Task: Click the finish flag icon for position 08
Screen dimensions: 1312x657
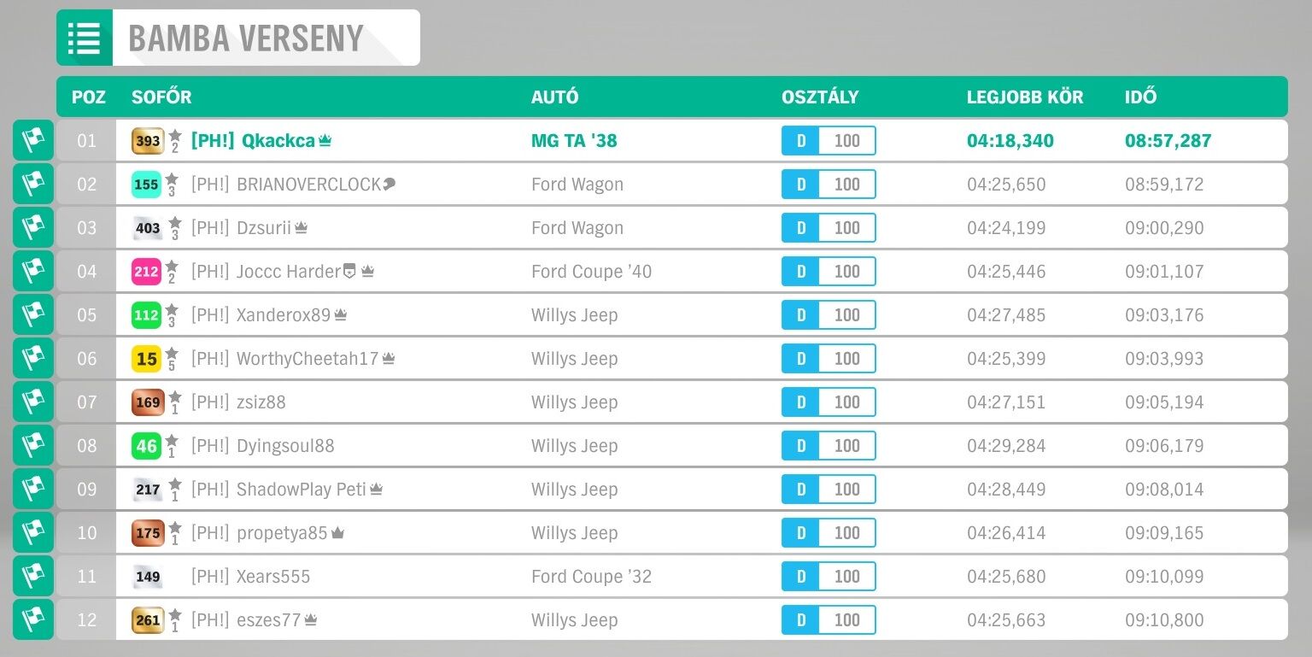Action: pyautogui.click(x=33, y=445)
